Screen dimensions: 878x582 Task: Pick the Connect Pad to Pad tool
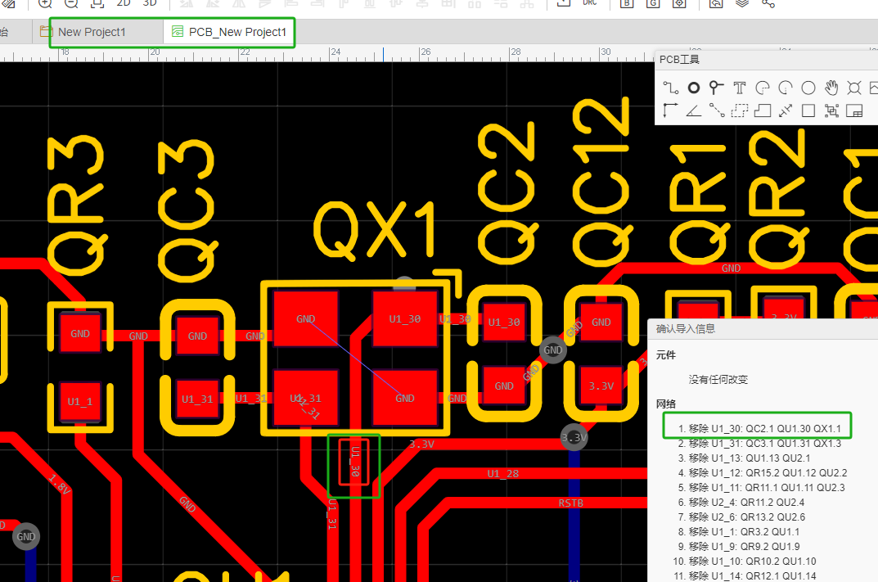click(x=717, y=111)
